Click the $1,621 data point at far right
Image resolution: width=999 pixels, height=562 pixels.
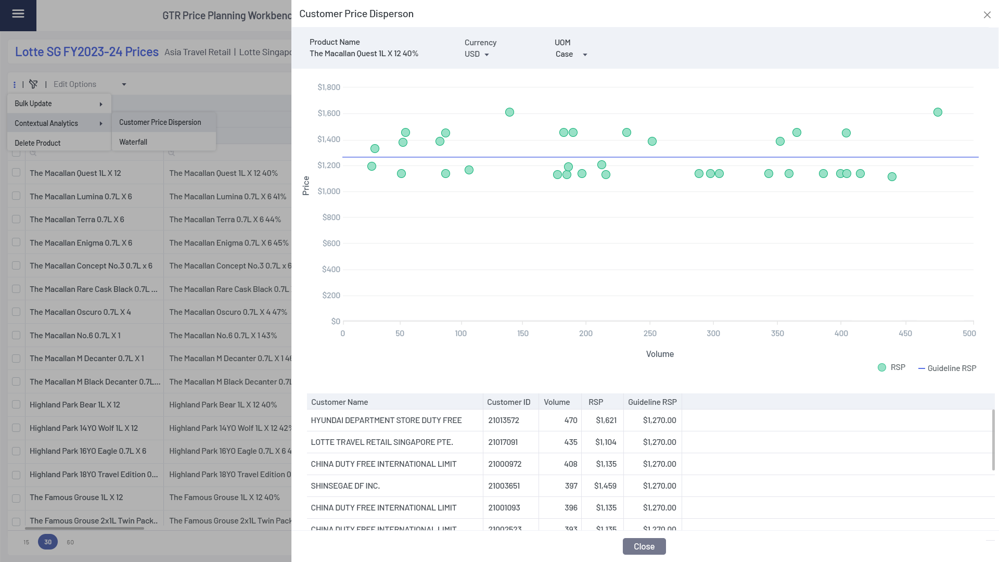pos(938,112)
